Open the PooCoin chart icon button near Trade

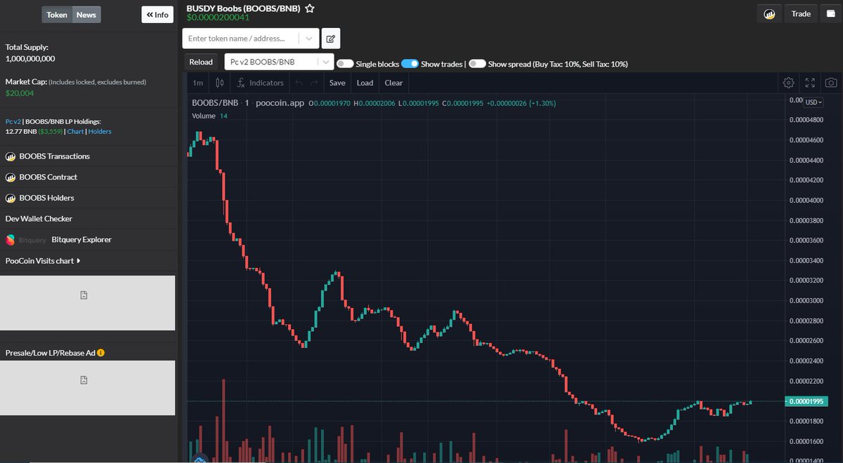click(769, 14)
